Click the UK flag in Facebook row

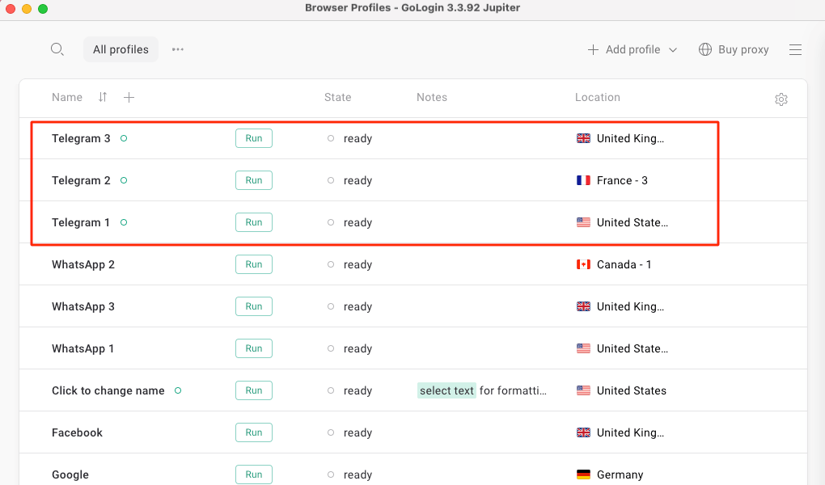(x=583, y=432)
